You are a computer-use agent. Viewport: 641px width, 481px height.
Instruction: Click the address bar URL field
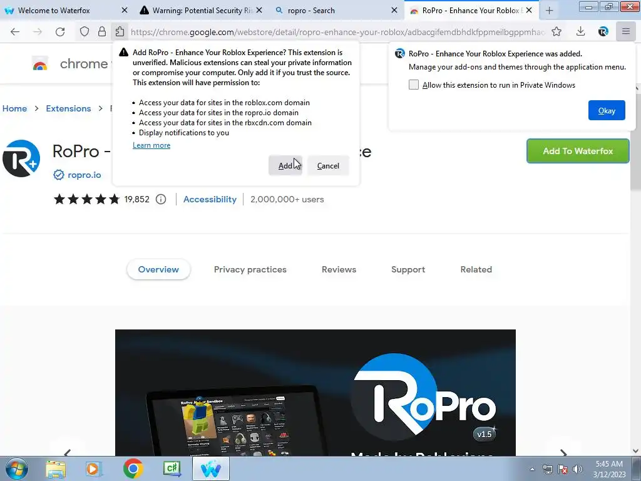point(337,32)
